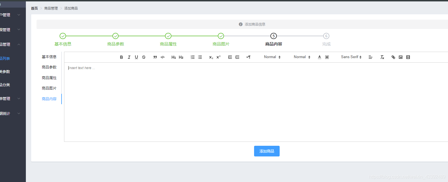The height and width of the screenshot is (182, 448).
Task: Insert a video with the film icon
Action: [408, 57]
